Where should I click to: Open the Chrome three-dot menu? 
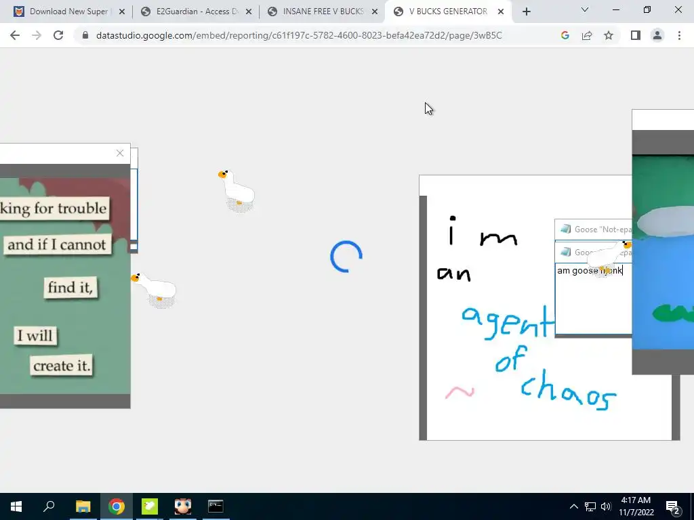coord(679,35)
